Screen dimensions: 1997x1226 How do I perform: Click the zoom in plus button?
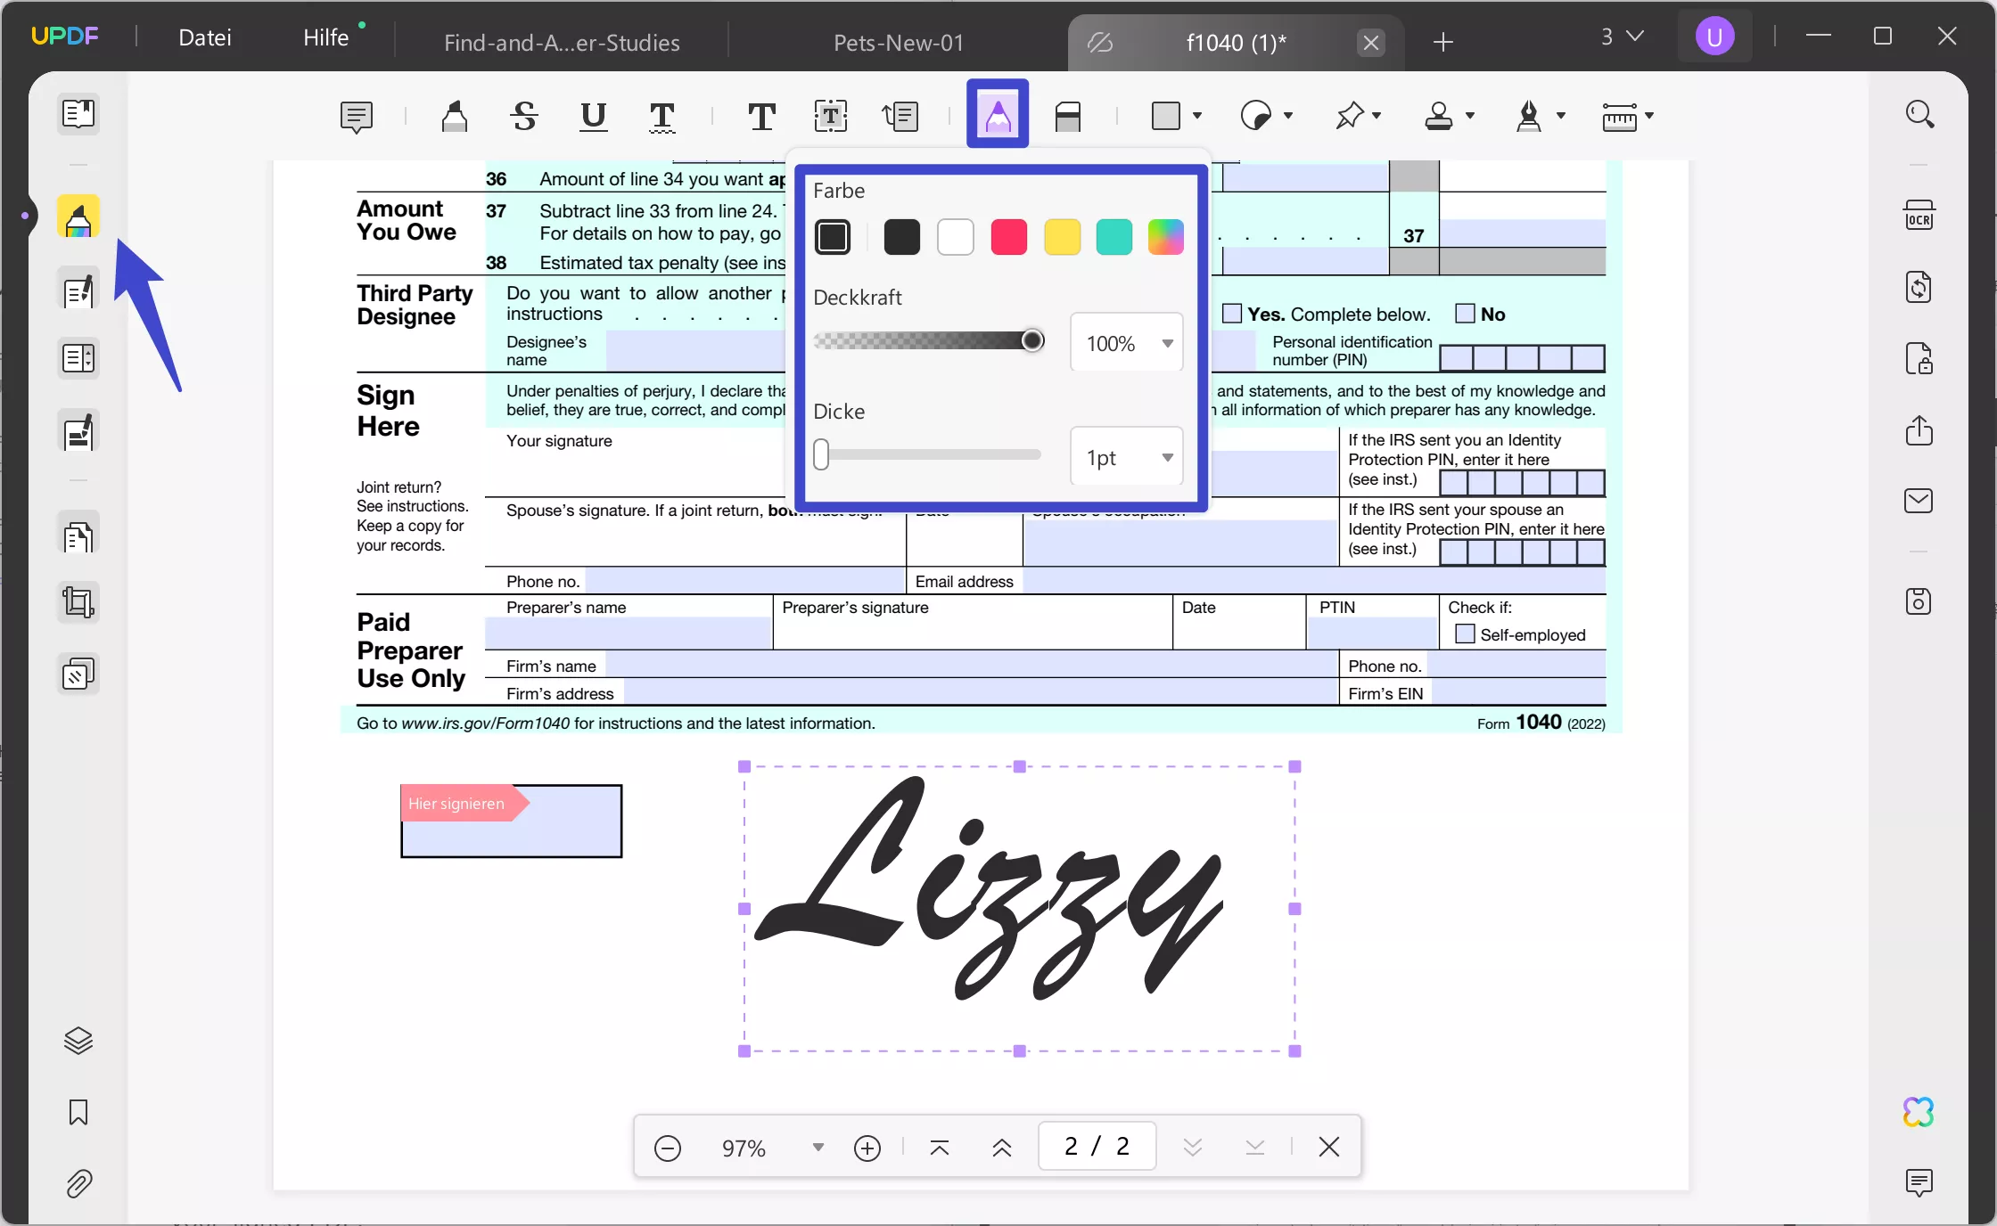(867, 1148)
